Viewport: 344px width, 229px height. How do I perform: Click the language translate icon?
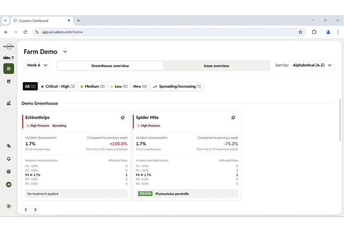click(8, 146)
